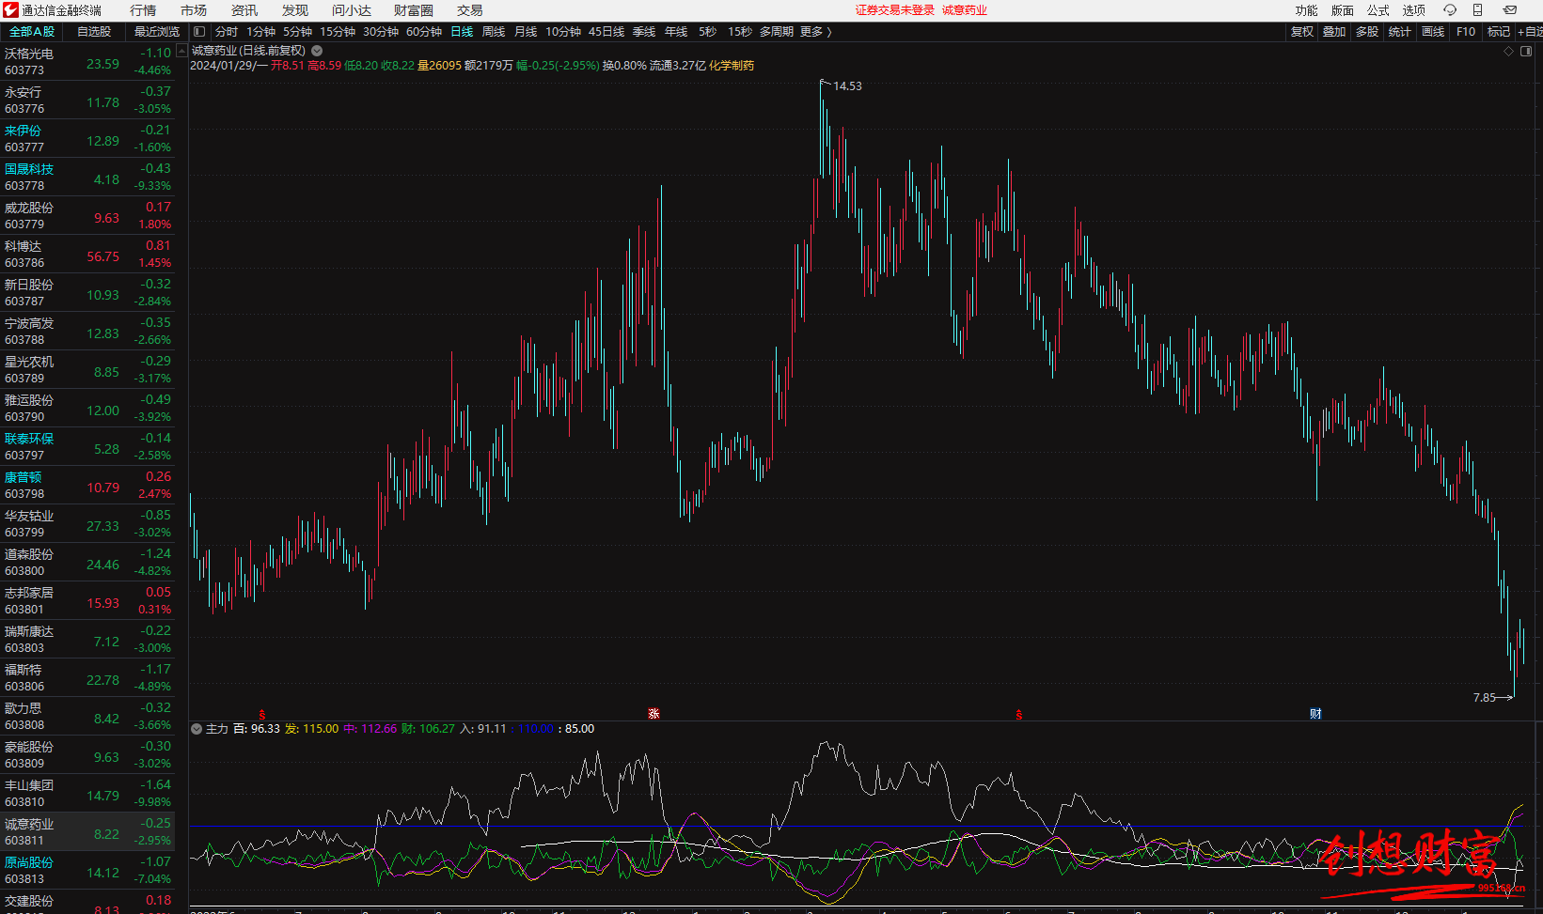This screenshot has width=1543, height=914.
Task: Toggle the left panel layout icon beside 分时
Action: (199, 32)
